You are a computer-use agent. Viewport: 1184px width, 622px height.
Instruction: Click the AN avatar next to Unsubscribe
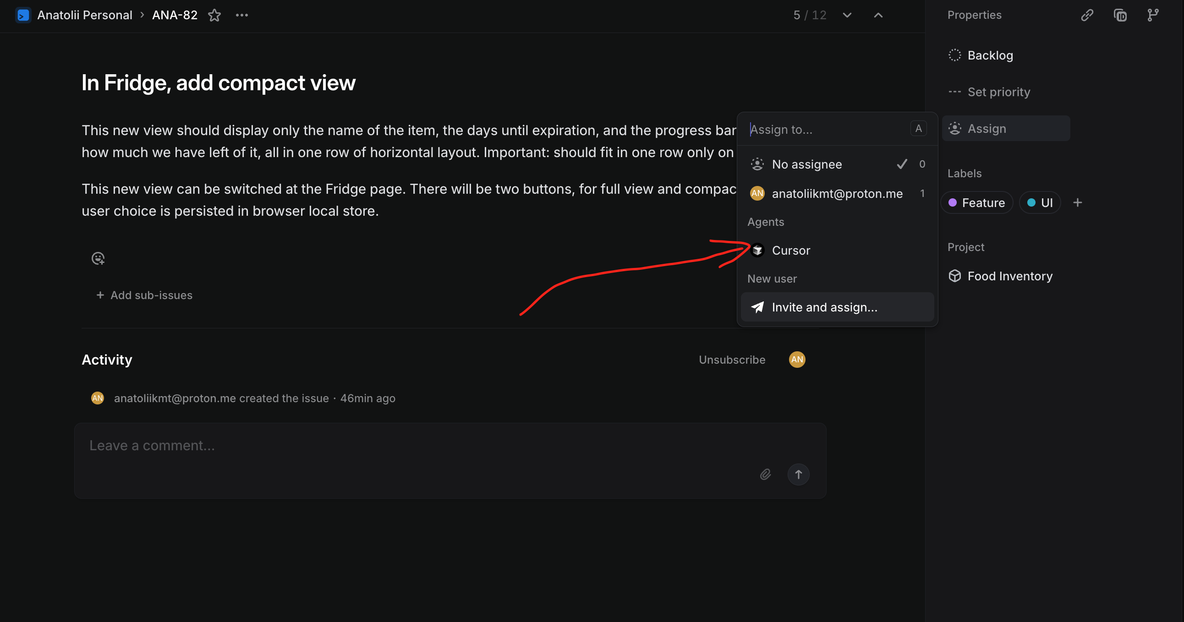point(796,360)
